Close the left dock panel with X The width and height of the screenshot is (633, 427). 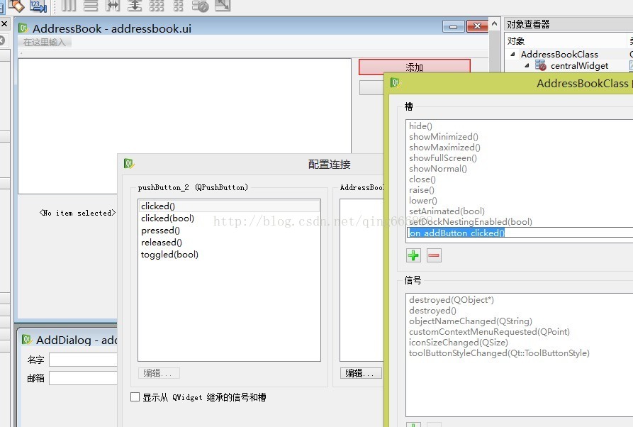pos(4,24)
